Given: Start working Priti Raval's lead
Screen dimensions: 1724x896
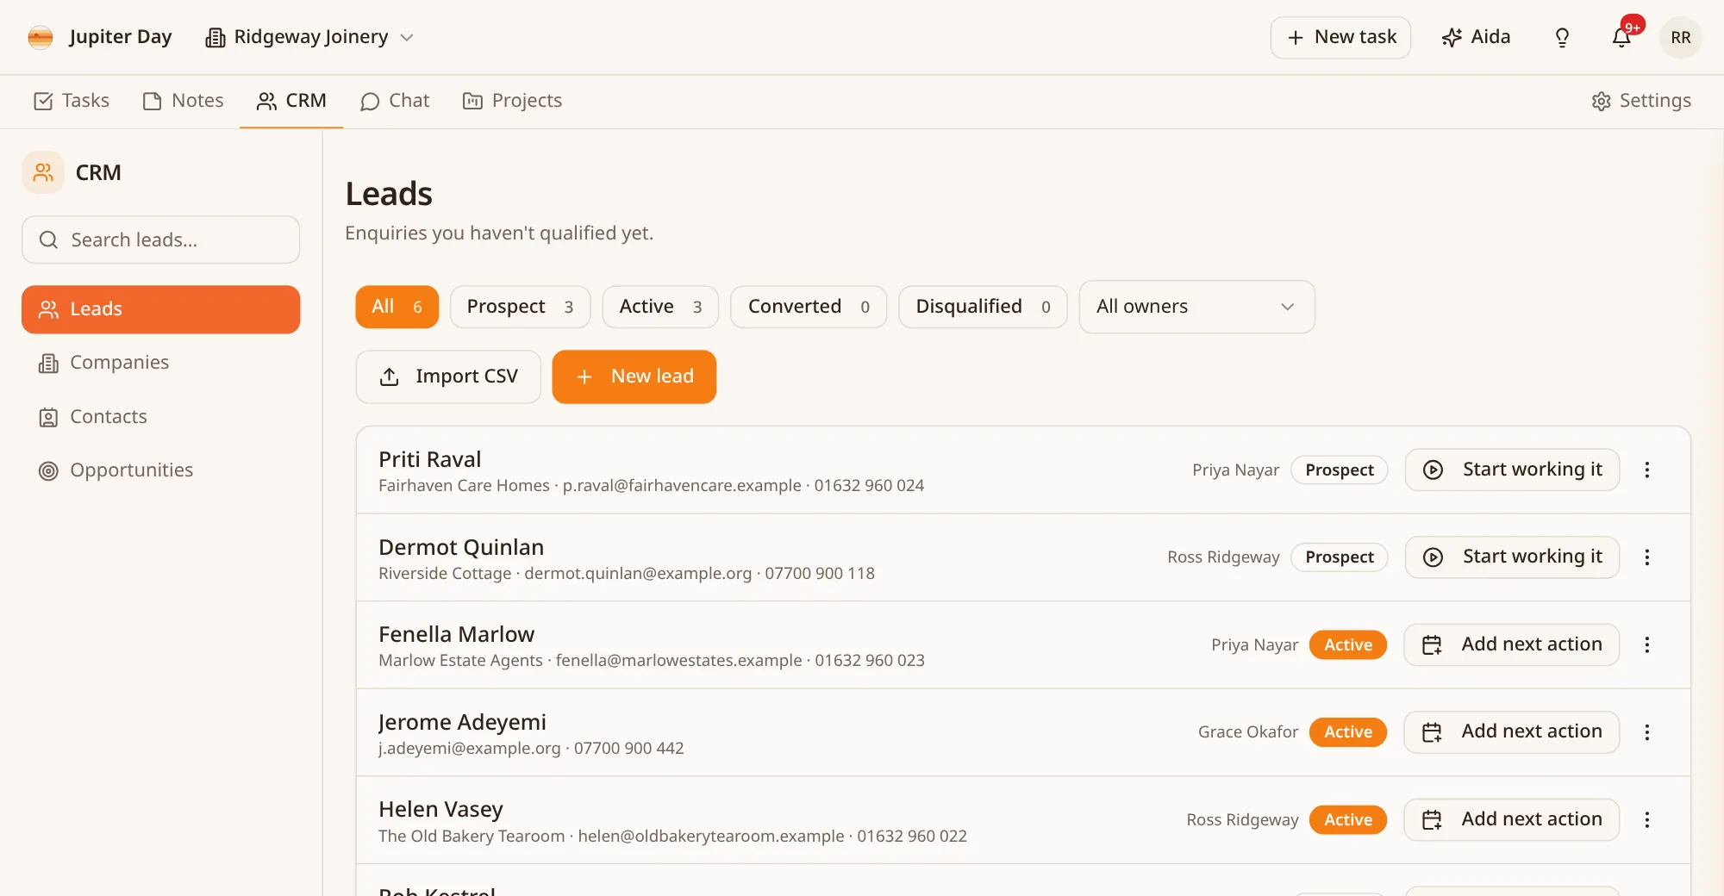Looking at the screenshot, I should click(1512, 470).
